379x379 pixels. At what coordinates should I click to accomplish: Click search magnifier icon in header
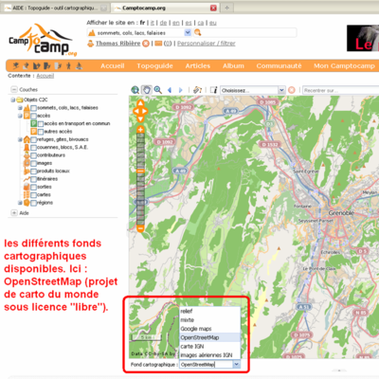coord(197,32)
